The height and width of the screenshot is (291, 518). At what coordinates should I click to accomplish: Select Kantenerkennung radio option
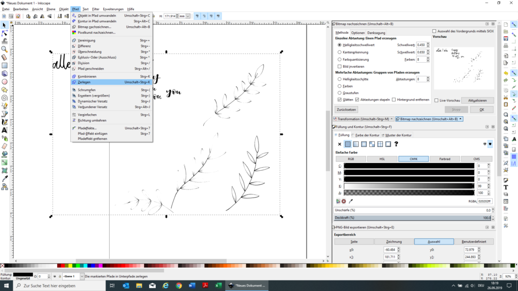339,52
